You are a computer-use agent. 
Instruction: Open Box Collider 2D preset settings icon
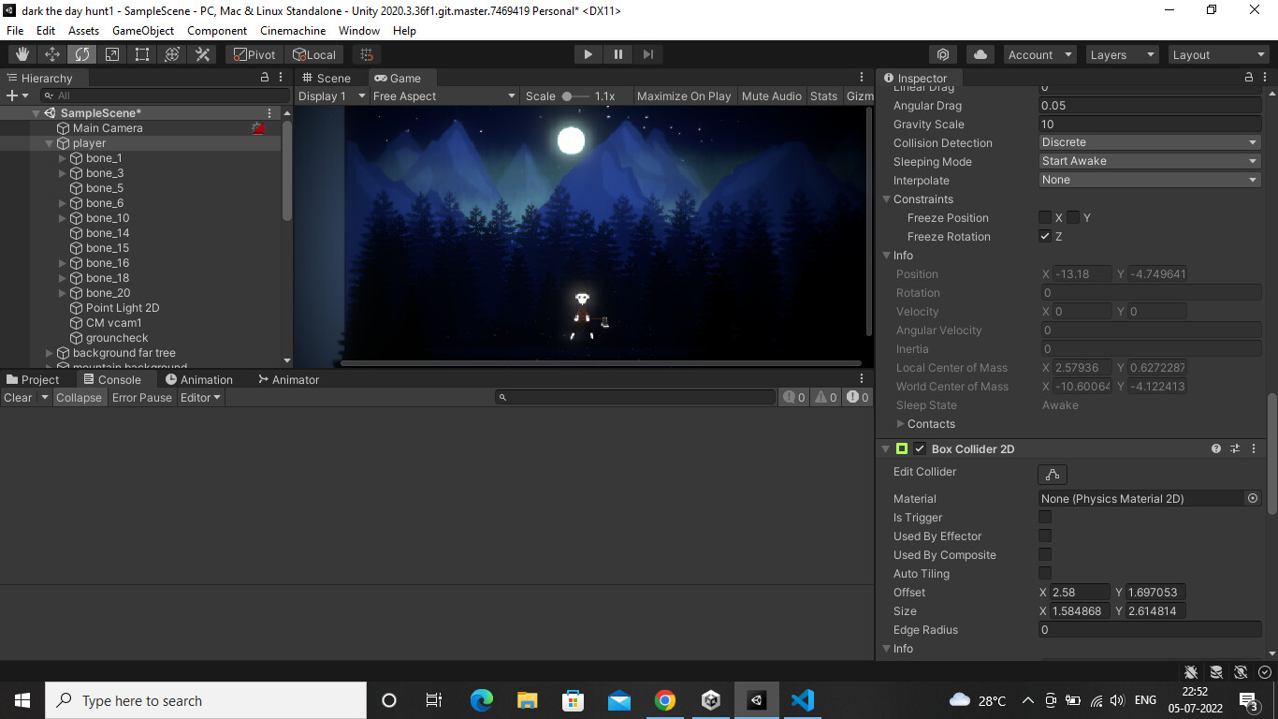(1235, 448)
